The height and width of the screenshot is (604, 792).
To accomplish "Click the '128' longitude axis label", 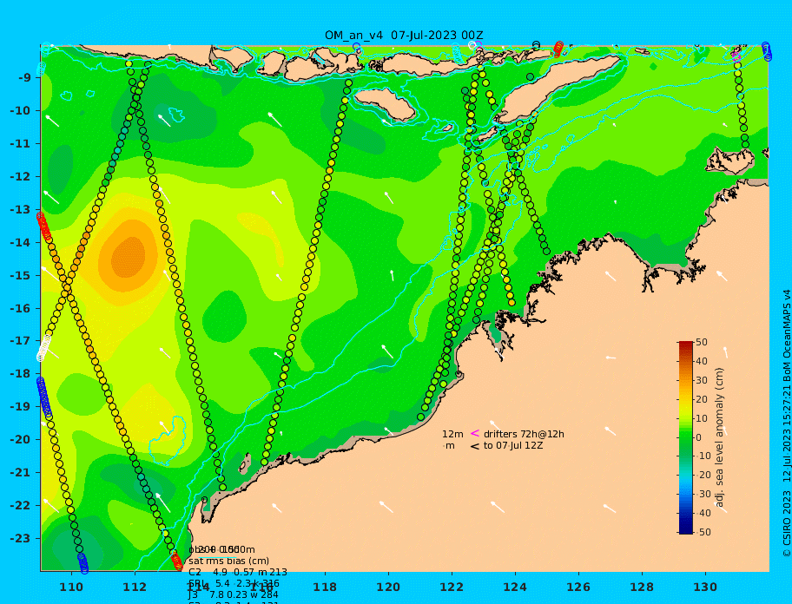I will click(642, 588).
